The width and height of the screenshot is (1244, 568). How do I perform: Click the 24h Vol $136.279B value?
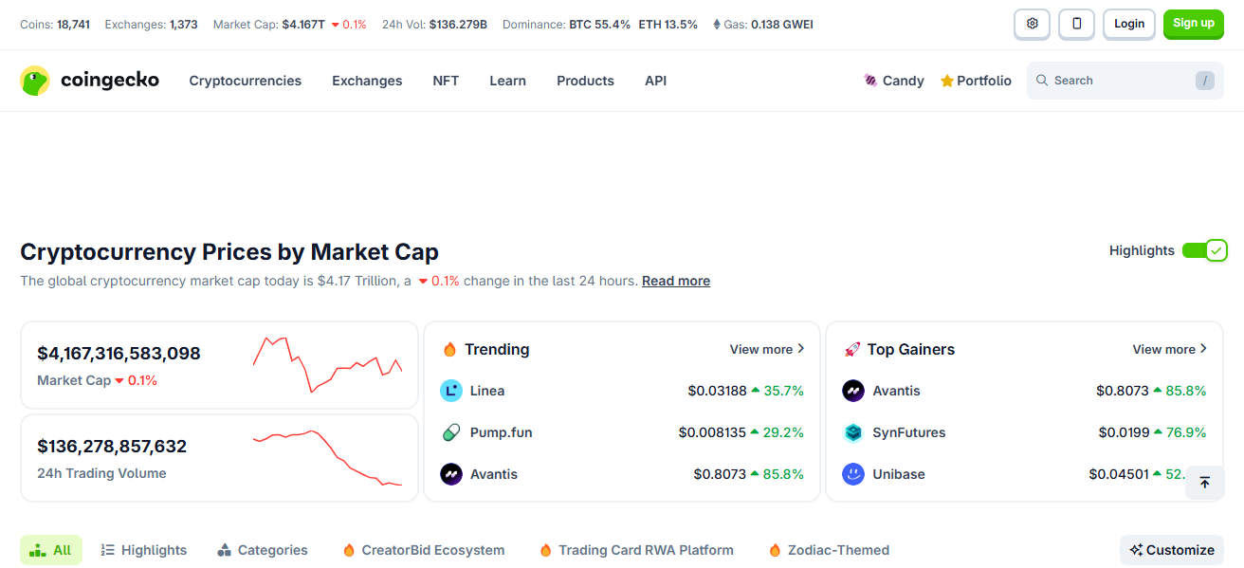point(458,25)
